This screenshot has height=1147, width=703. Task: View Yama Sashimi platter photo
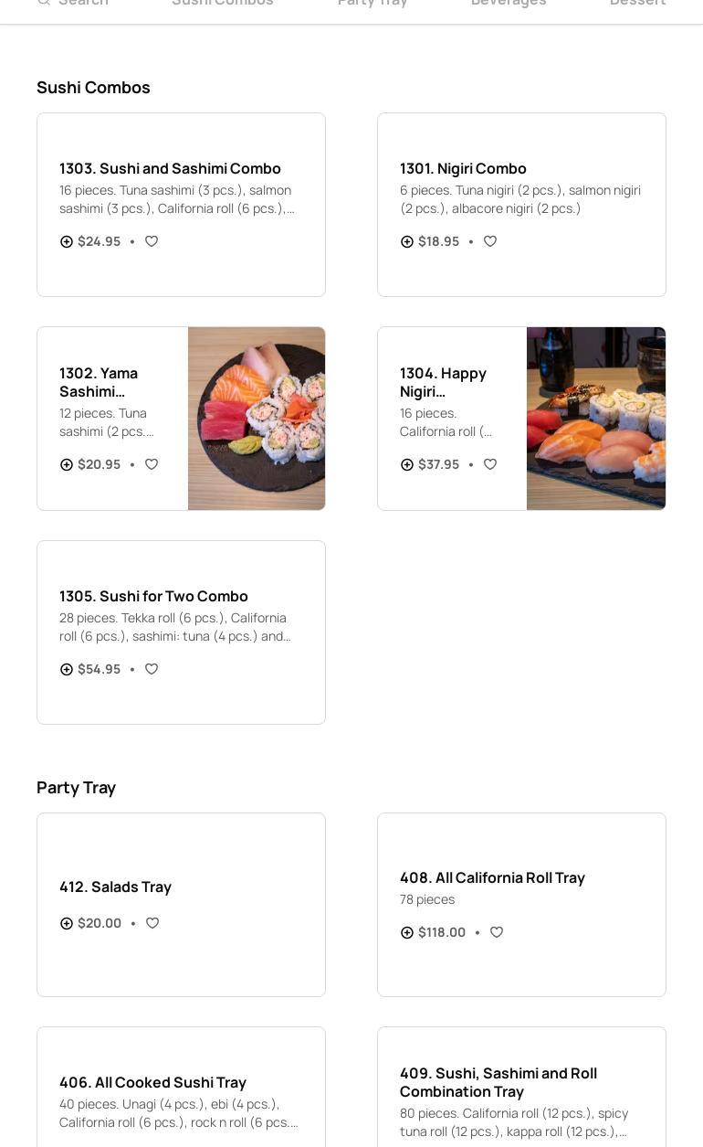point(257,419)
